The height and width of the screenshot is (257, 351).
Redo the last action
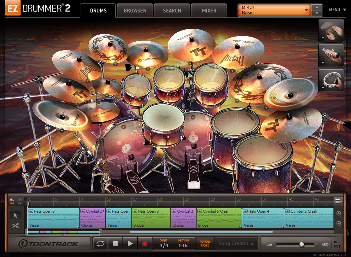20,201
